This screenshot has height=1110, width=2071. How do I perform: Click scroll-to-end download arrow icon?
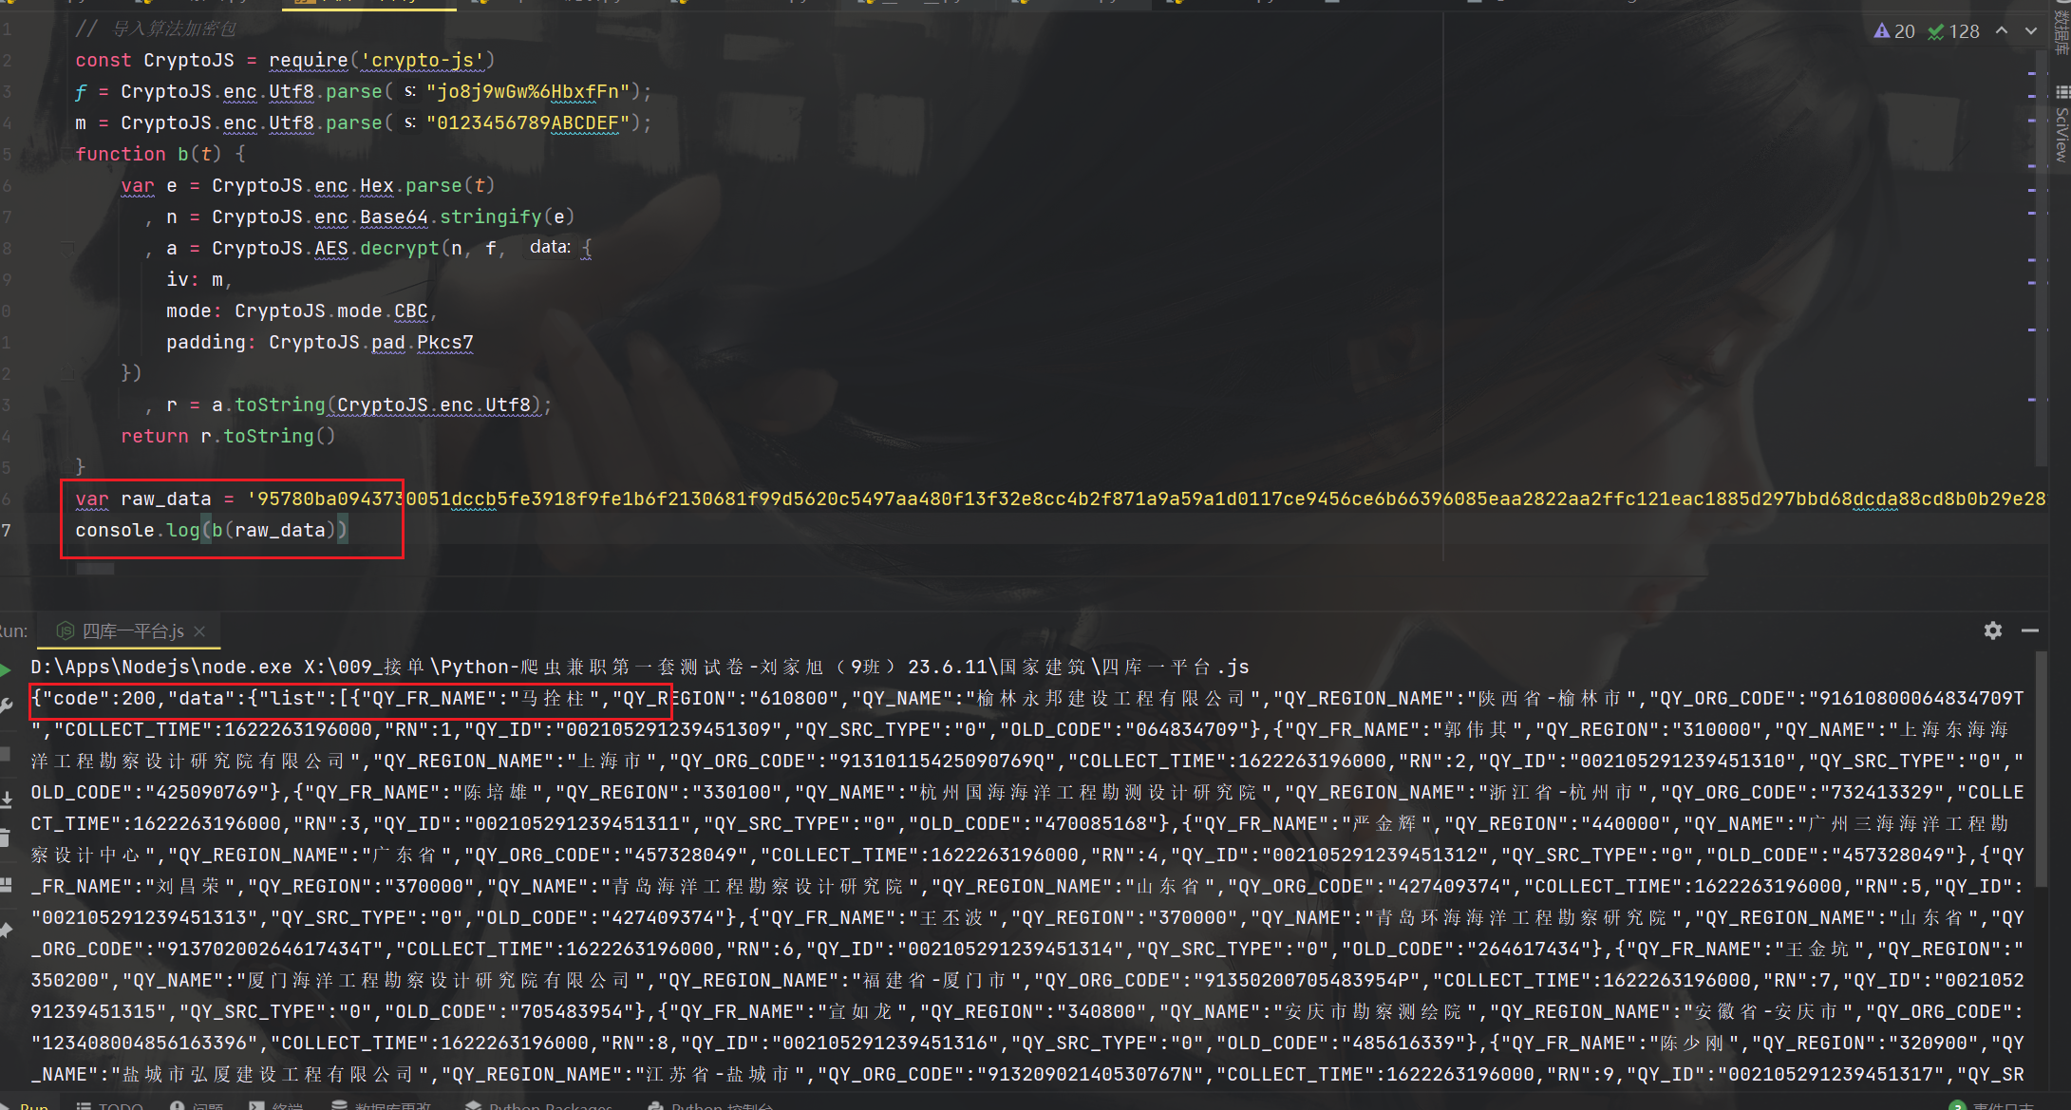(6, 800)
